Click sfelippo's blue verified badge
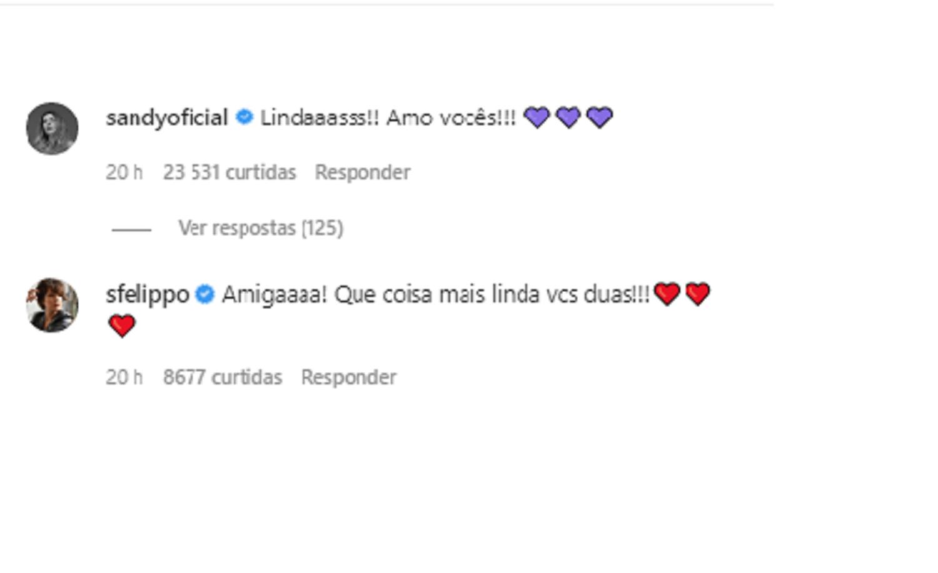The image size is (938, 573). (204, 294)
